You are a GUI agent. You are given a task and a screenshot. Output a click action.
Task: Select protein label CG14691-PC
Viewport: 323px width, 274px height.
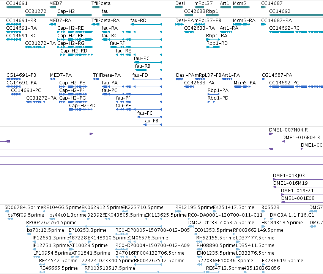pos(26,90)
